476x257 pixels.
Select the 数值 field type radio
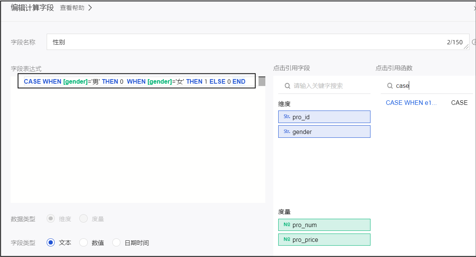pos(84,243)
